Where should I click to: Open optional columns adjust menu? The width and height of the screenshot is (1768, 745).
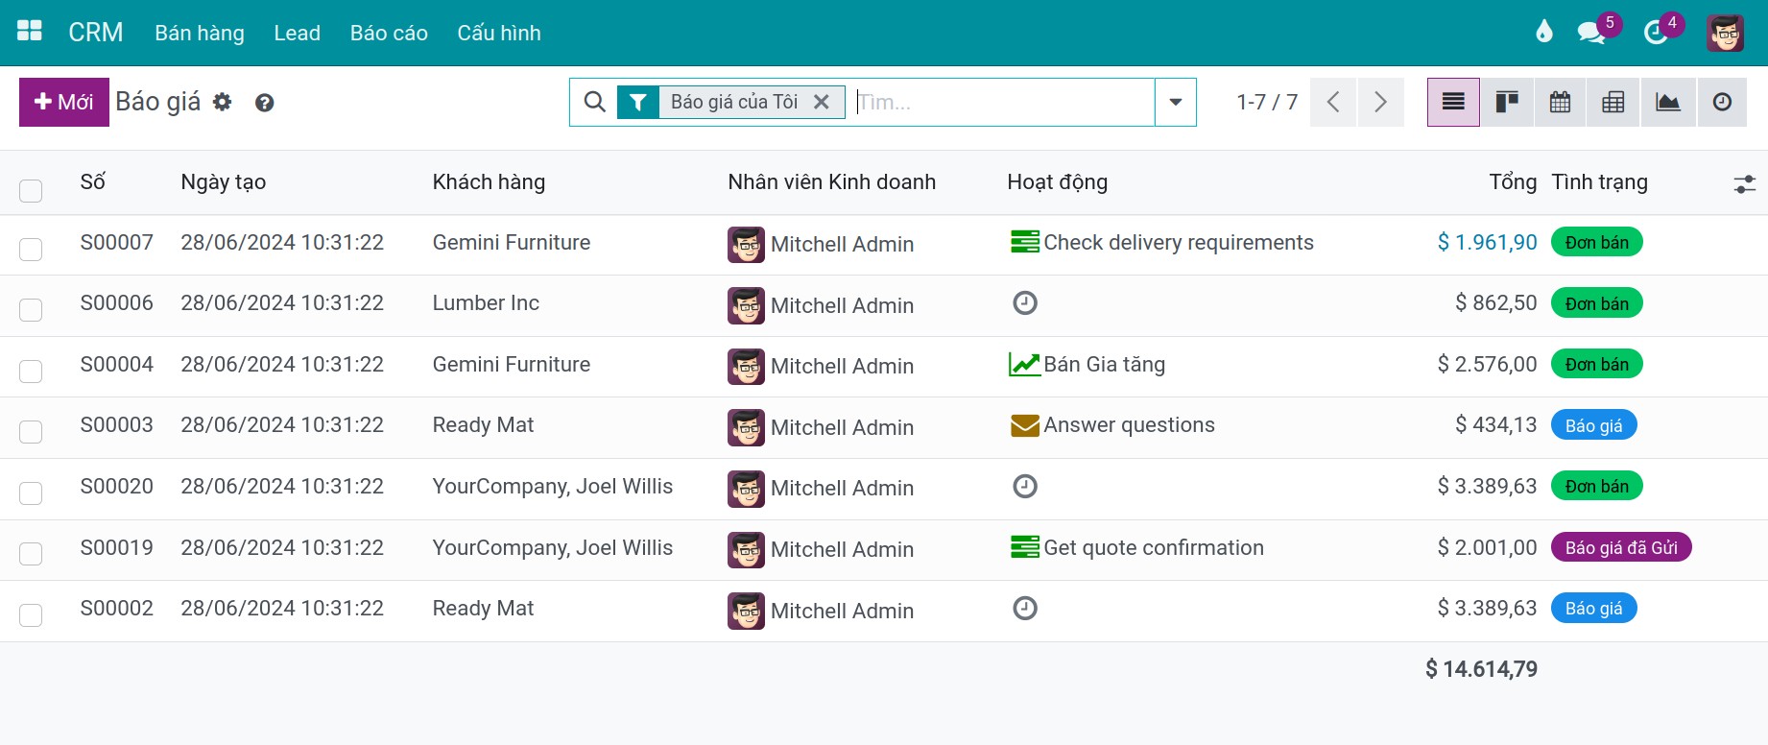[1744, 183]
